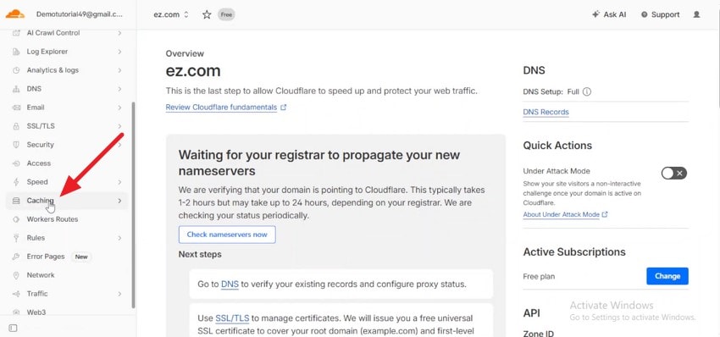This screenshot has width=720, height=337.
Task: Click the SSL/TLS lock icon in sidebar
Action: pyautogui.click(x=16, y=126)
